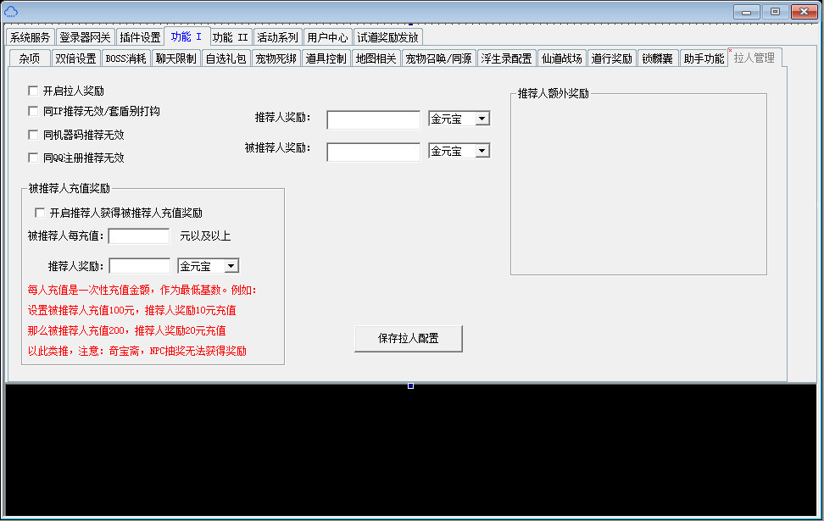Toggle 同IP推荐无效/套盾别打钩 checkbox
This screenshot has width=824, height=521.
(33, 112)
